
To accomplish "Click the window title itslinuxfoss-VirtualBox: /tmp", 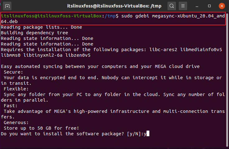I will [x=114, y=6].
